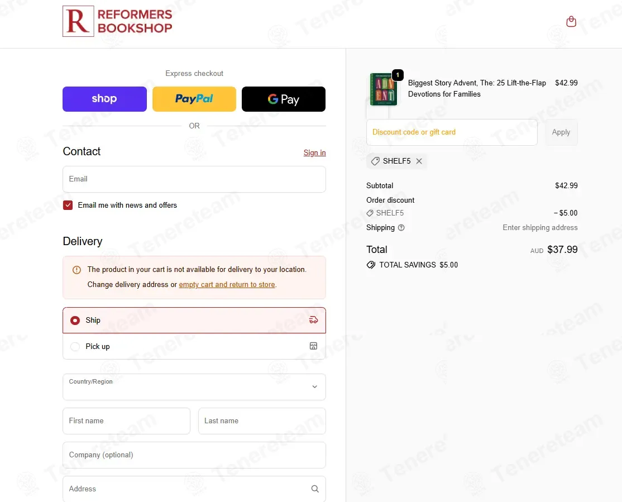This screenshot has width=622, height=502.
Task: Remove the SHELF5 discount code tag
Action: click(x=419, y=161)
